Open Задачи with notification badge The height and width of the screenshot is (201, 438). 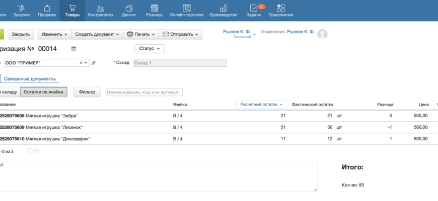click(x=254, y=8)
